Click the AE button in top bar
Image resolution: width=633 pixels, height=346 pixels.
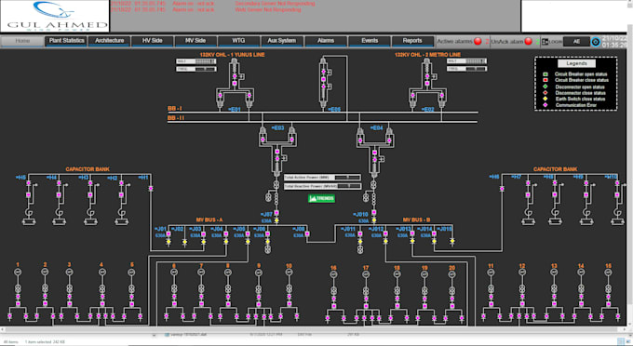tap(576, 42)
